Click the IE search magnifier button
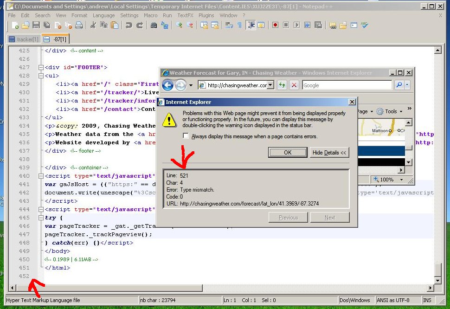This screenshot has width=450, height=309. coord(399,85)
